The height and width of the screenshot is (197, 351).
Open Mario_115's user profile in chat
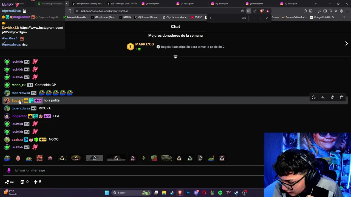point(19,85)
